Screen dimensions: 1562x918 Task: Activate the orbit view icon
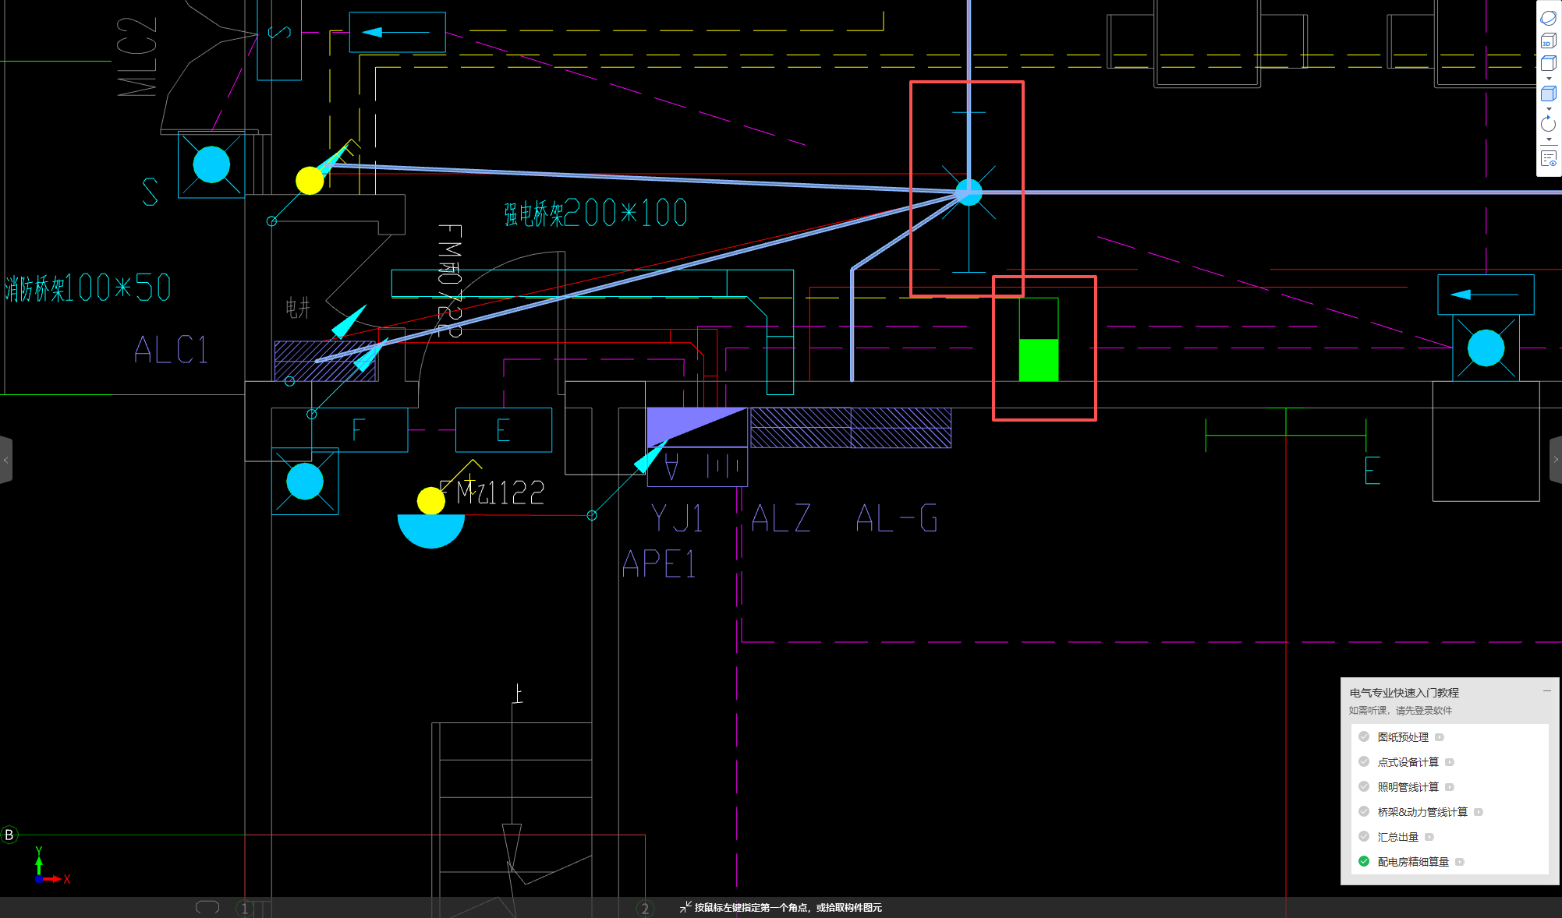click(1548, 17)
